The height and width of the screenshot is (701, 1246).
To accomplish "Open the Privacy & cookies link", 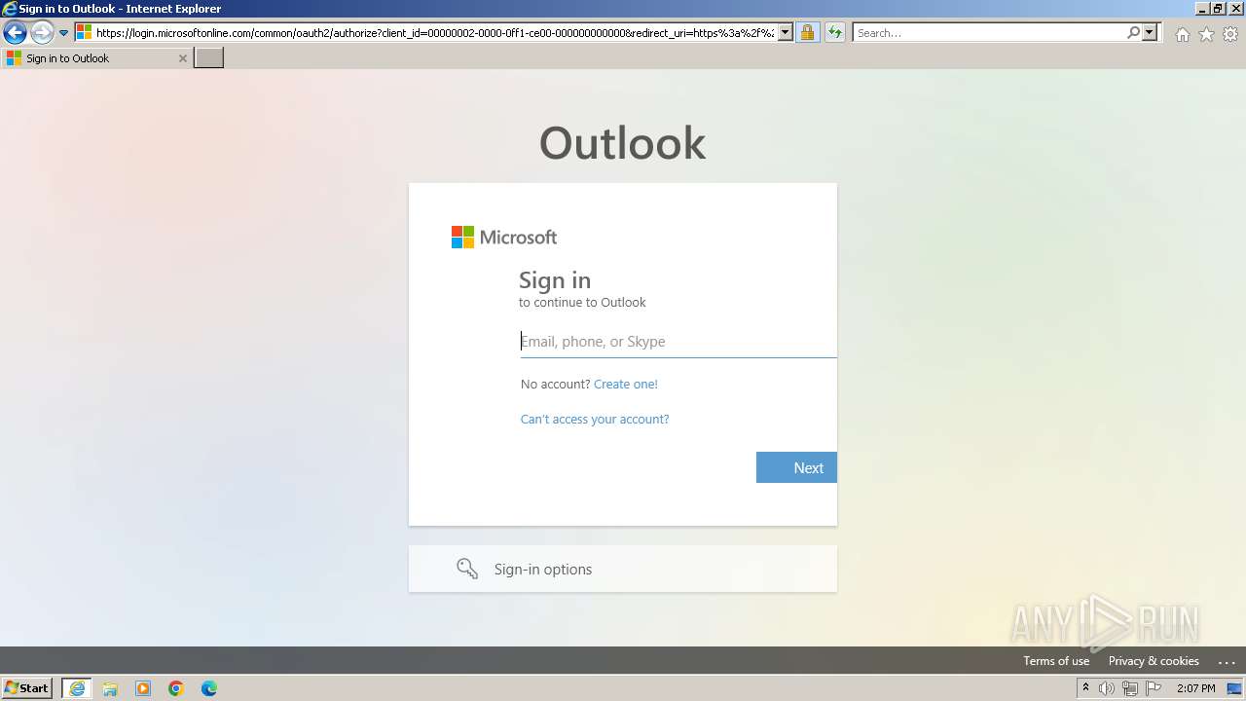I will click(1154, 661).
